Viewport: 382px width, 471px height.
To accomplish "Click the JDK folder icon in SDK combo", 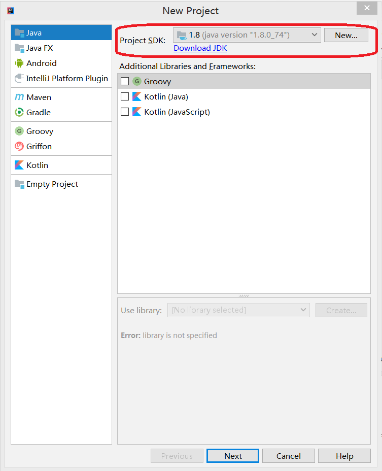I will (182, 36).
